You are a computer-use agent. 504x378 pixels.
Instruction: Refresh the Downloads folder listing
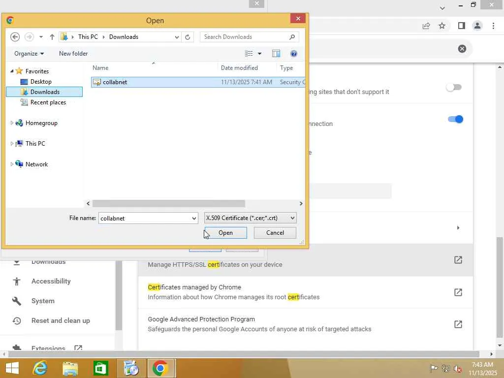coord(188,37)
